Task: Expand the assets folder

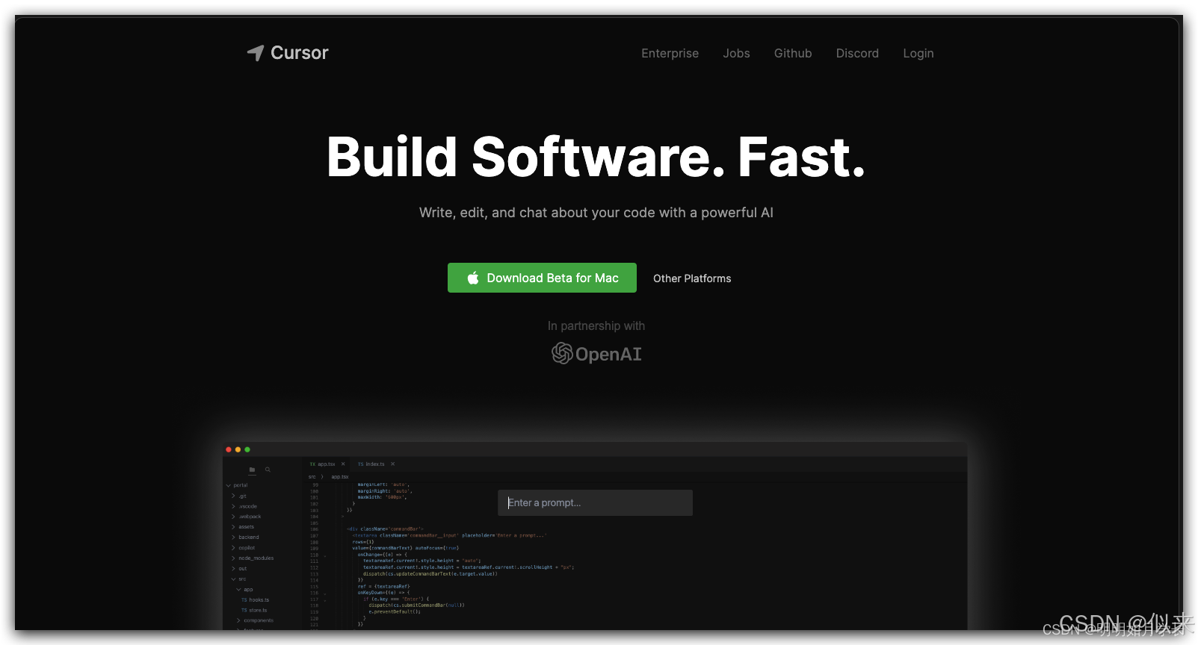Action: coord(244,527)
